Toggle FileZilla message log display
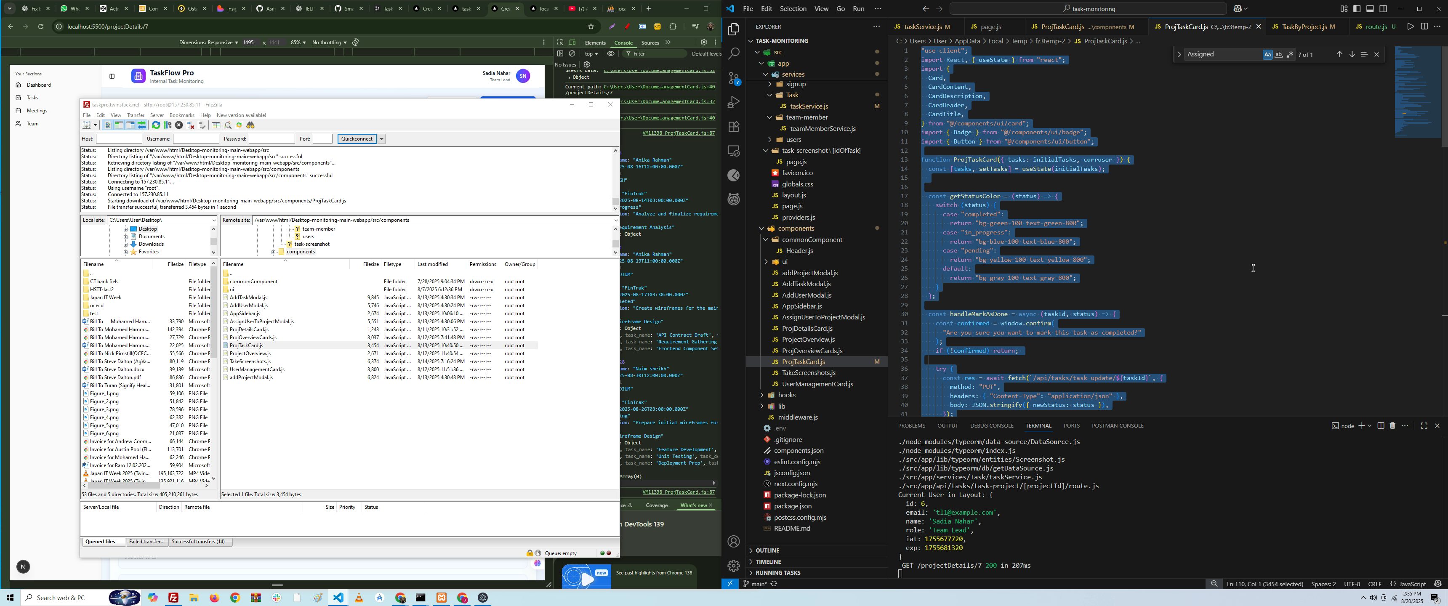The height and width of the screenshot is (606, 1448). 107,125
